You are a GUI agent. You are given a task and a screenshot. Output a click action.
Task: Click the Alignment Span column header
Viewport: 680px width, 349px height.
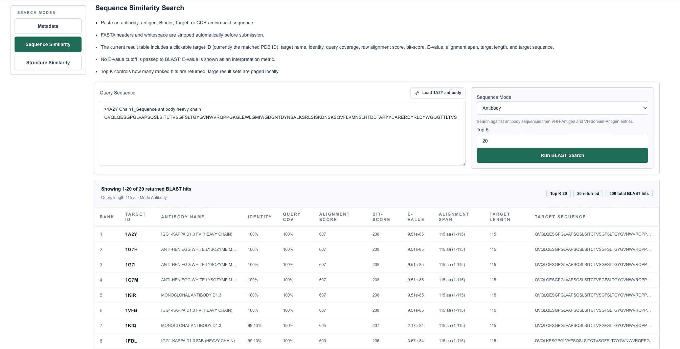[x=454, y=217]
